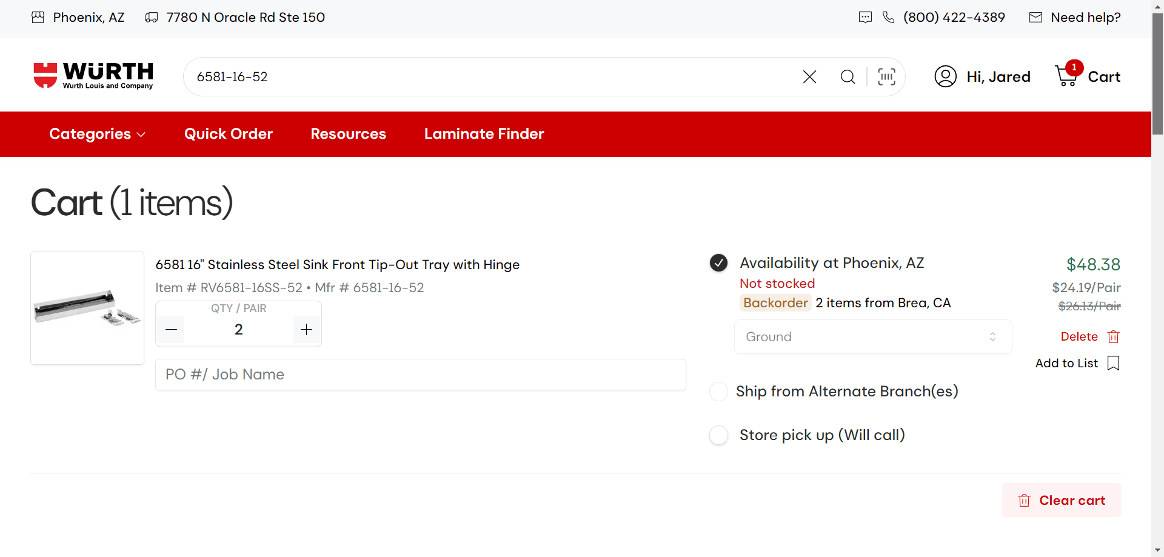Click the PO #/ Job Name field

pyautogui.click(x=421, y=375)
